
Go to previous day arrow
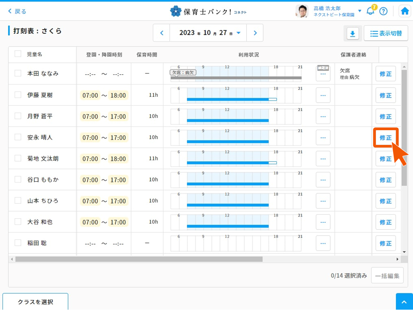click(162, 33)
